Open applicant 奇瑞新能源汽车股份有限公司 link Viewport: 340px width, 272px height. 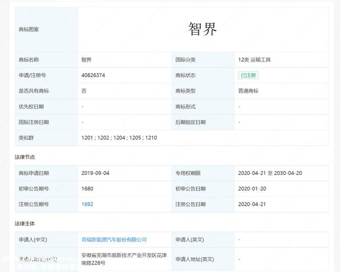(x=114, y=240)
